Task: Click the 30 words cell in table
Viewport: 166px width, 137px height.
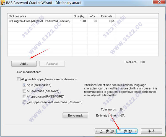Action: click(95, 21)
